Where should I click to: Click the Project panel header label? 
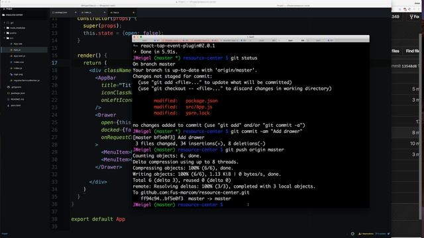(x=9, y=9)
